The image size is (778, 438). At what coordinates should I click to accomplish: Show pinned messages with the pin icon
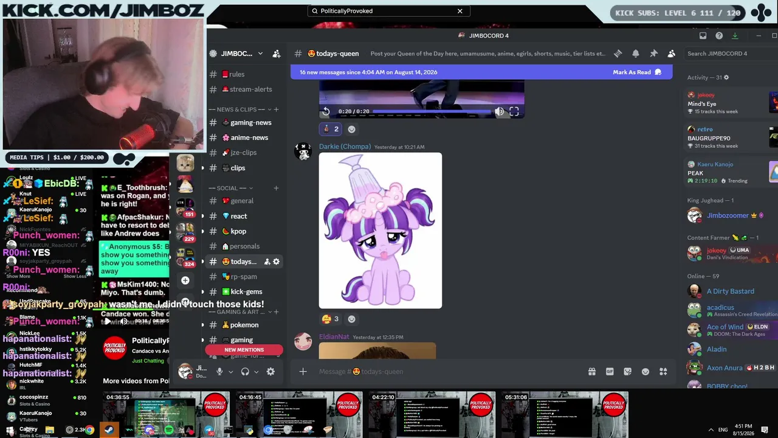[653, 54]
